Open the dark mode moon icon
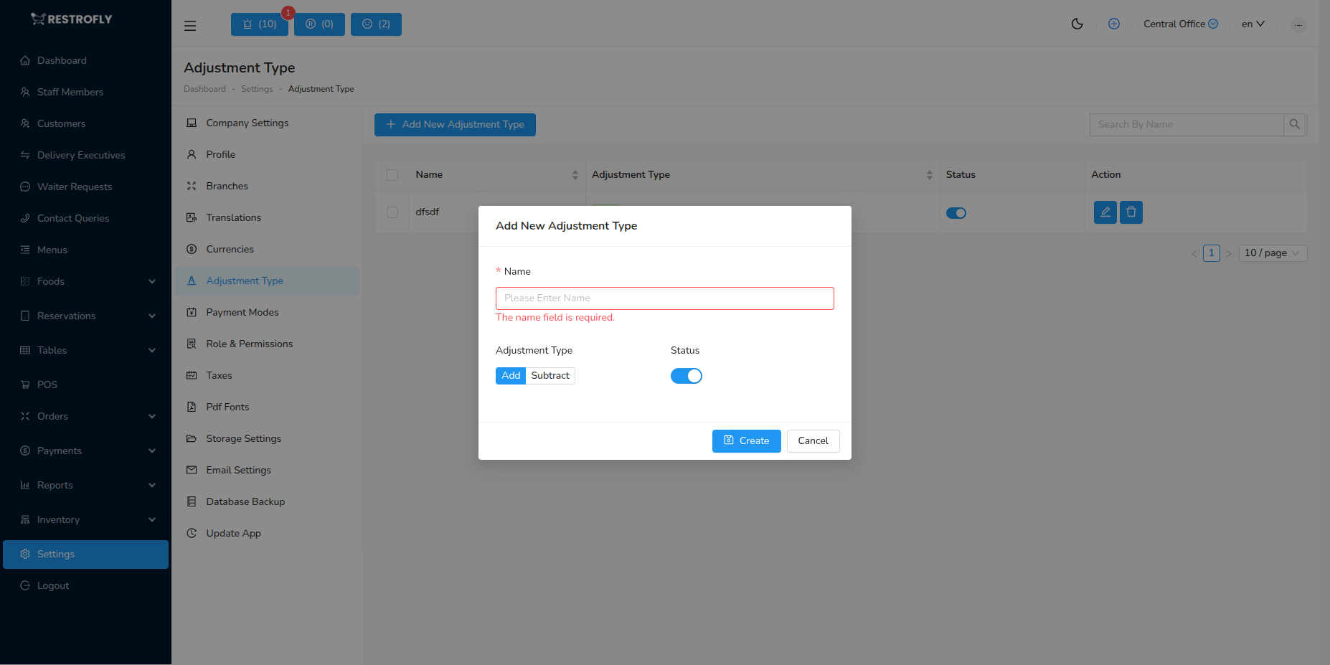 pos(1077,24)
